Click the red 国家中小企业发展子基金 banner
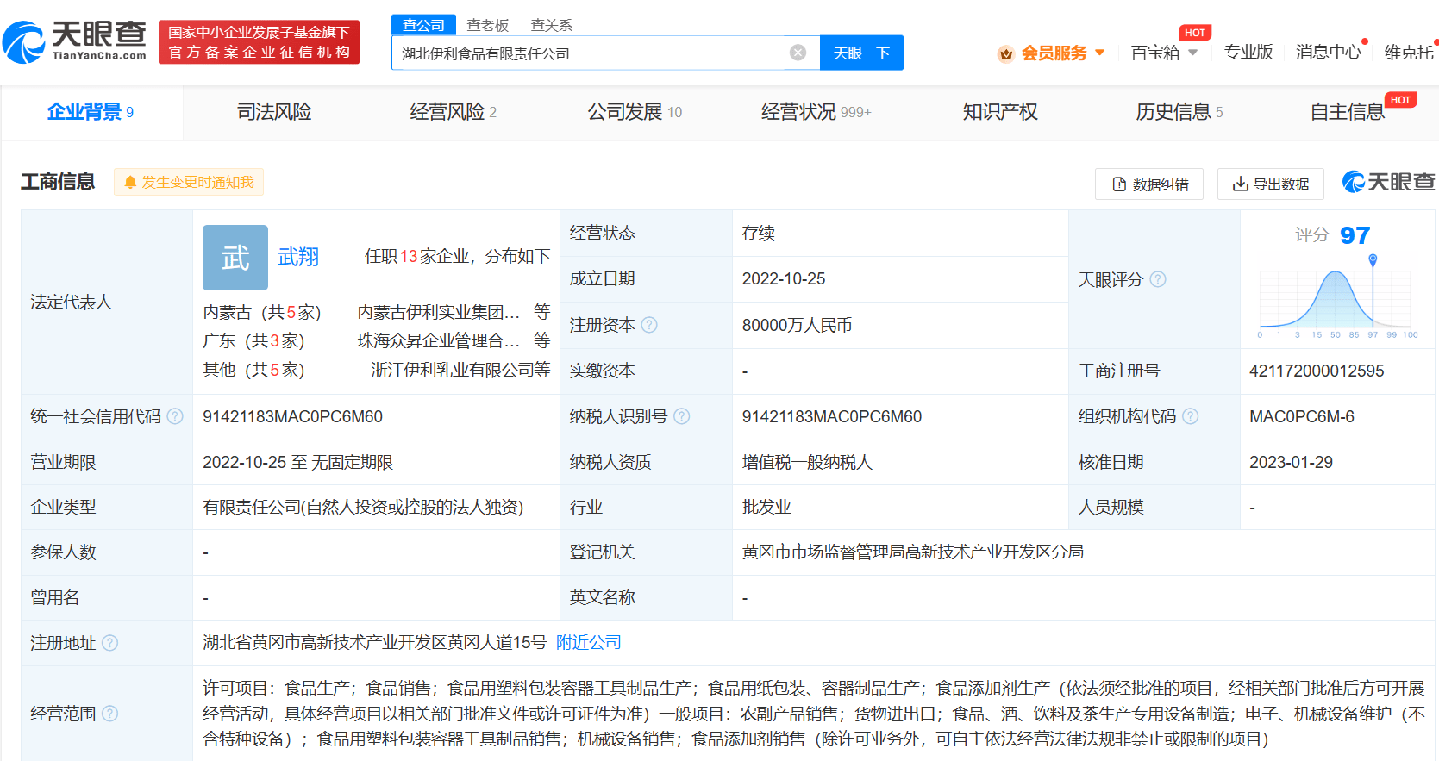 (259, 42)
